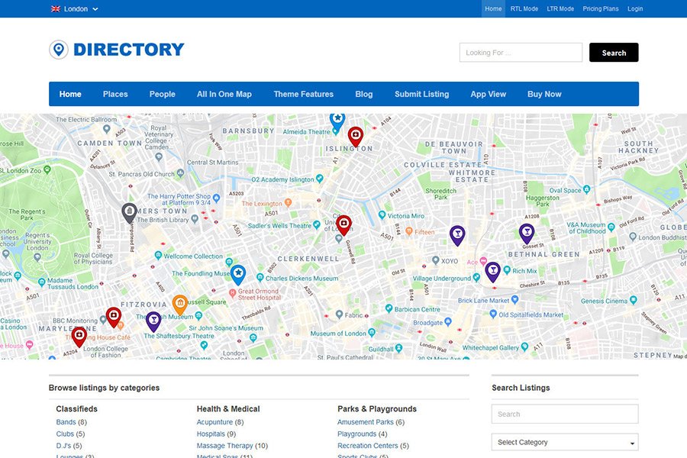Open the Massage Therapy category link
This screenshot has width=687, height=458.
(224, 446)
